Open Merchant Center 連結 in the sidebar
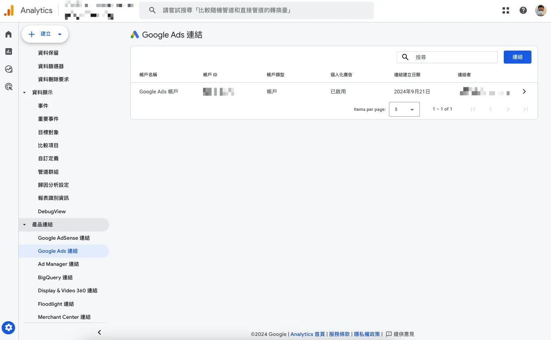The height and width of the screenshot is (340, 551). (64, 317)
